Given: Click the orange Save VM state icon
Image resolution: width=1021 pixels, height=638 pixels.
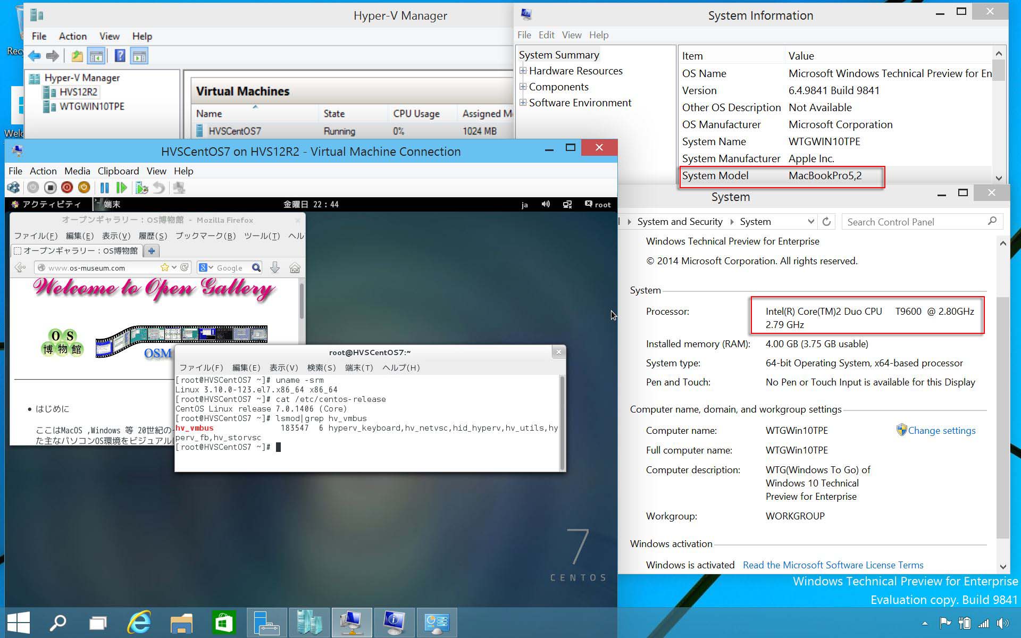Looking at the screenshot, I should [84, 188].
